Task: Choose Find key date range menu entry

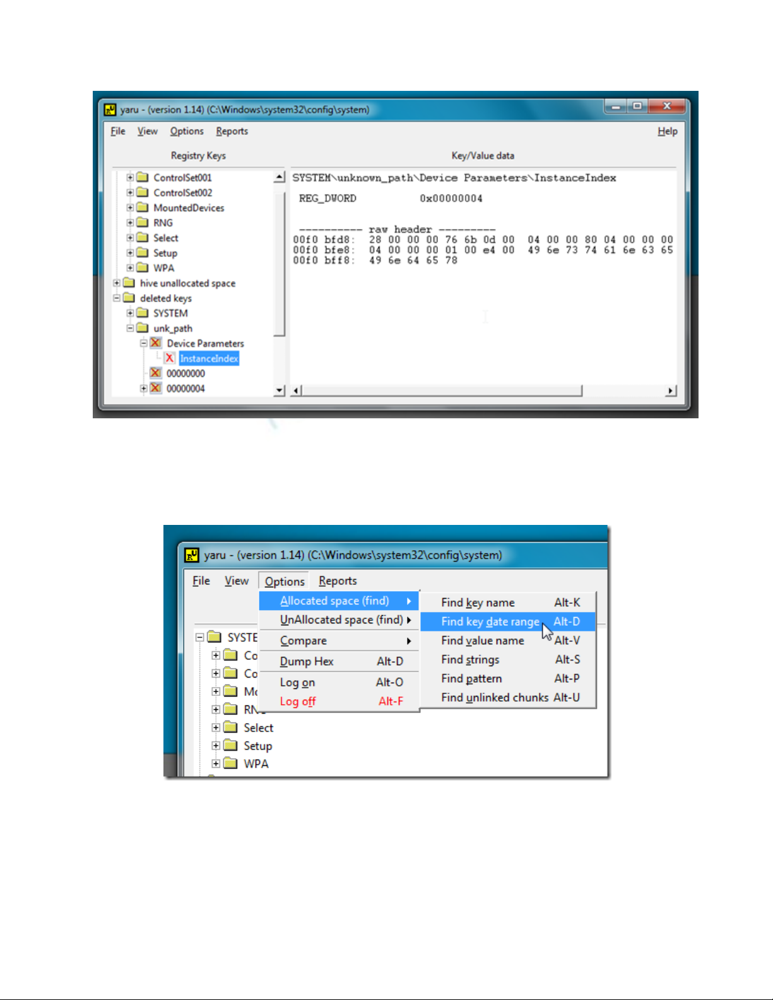Action: coord(491,621)
